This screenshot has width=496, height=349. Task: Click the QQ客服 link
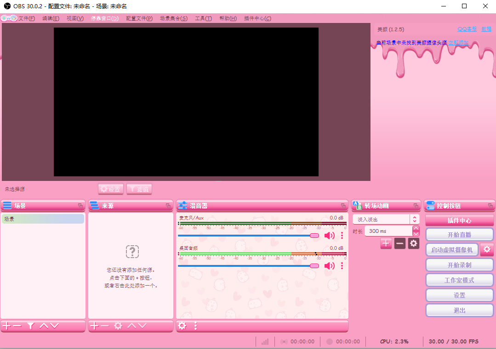(x=467, y=29)
